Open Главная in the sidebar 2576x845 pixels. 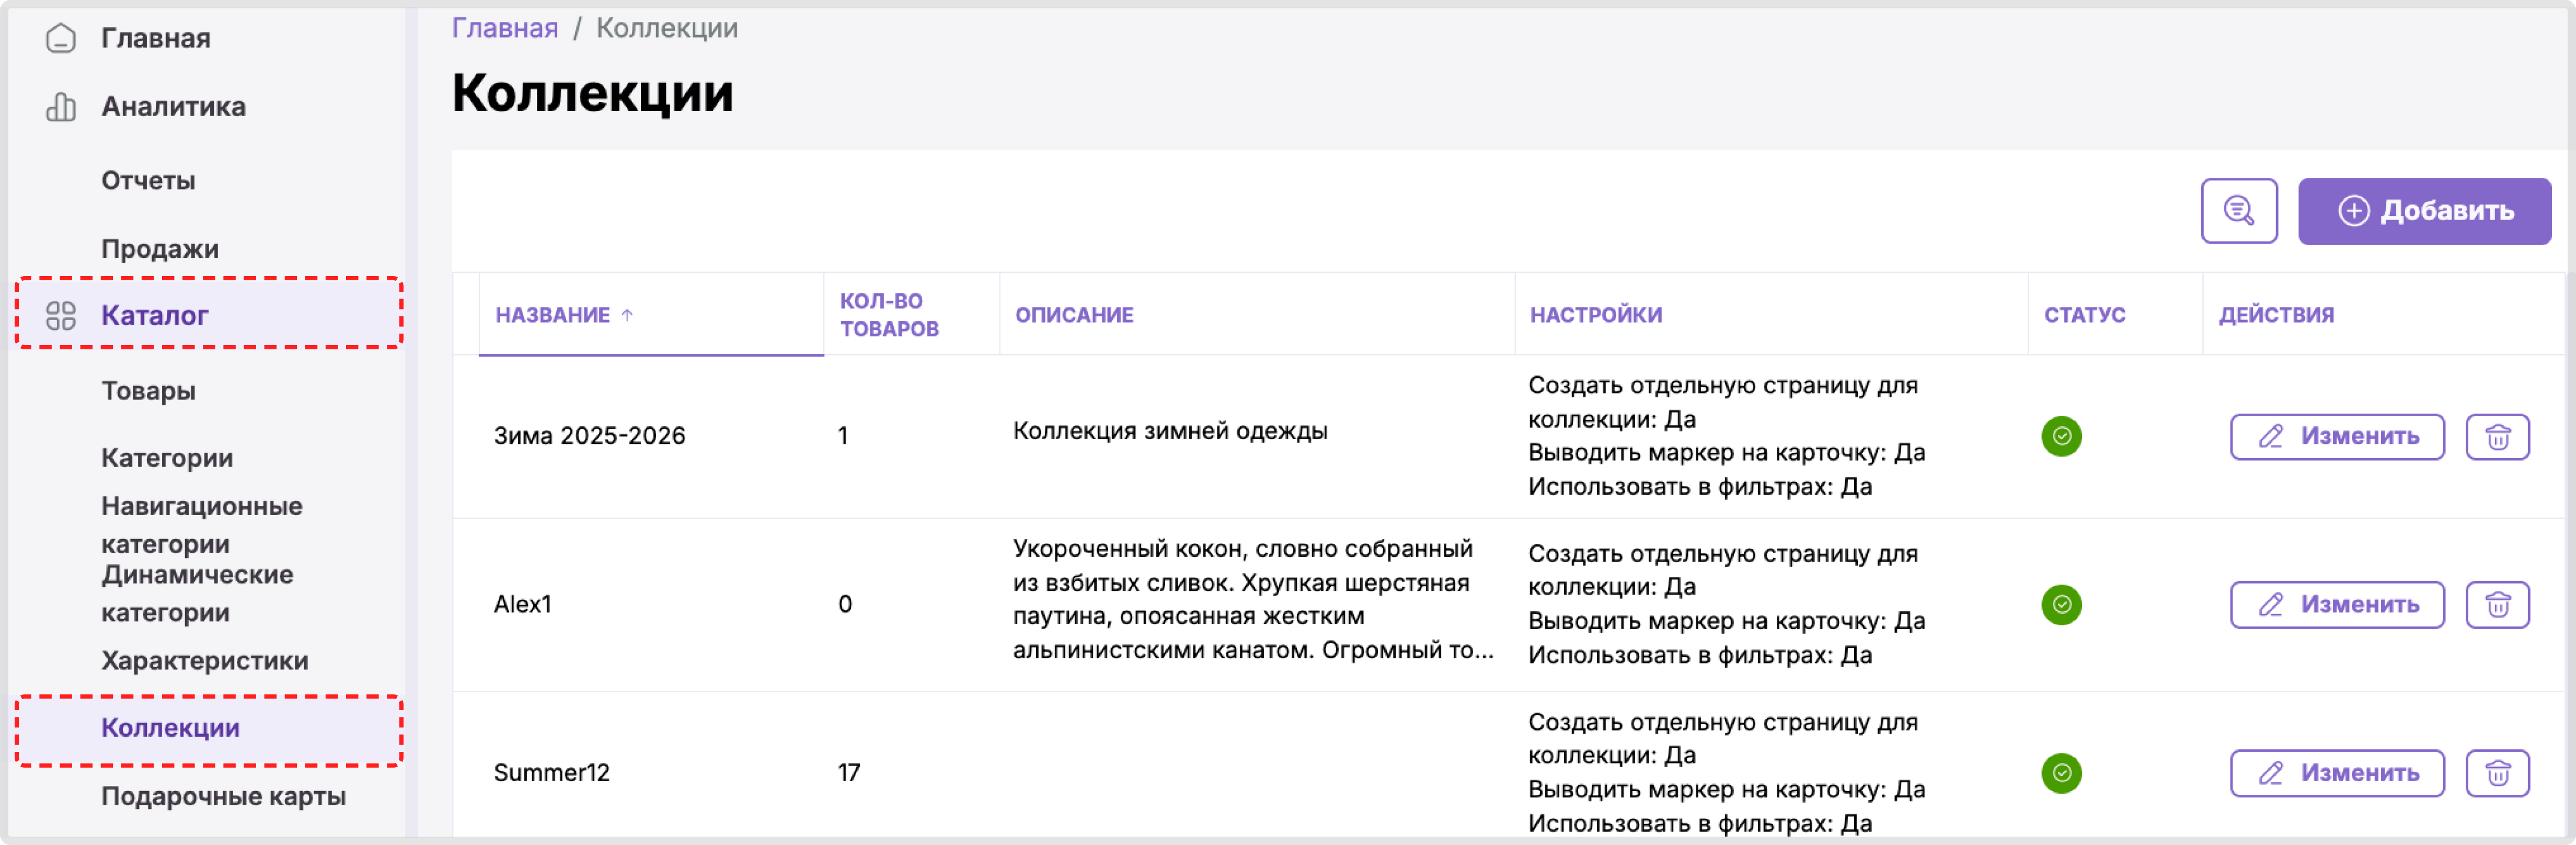(156, 38)
